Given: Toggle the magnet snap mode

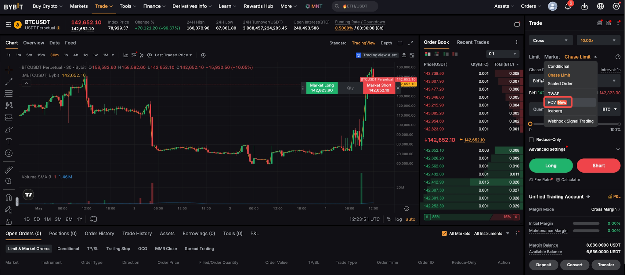Looking at the screenshot, I should tap(9, 197).
